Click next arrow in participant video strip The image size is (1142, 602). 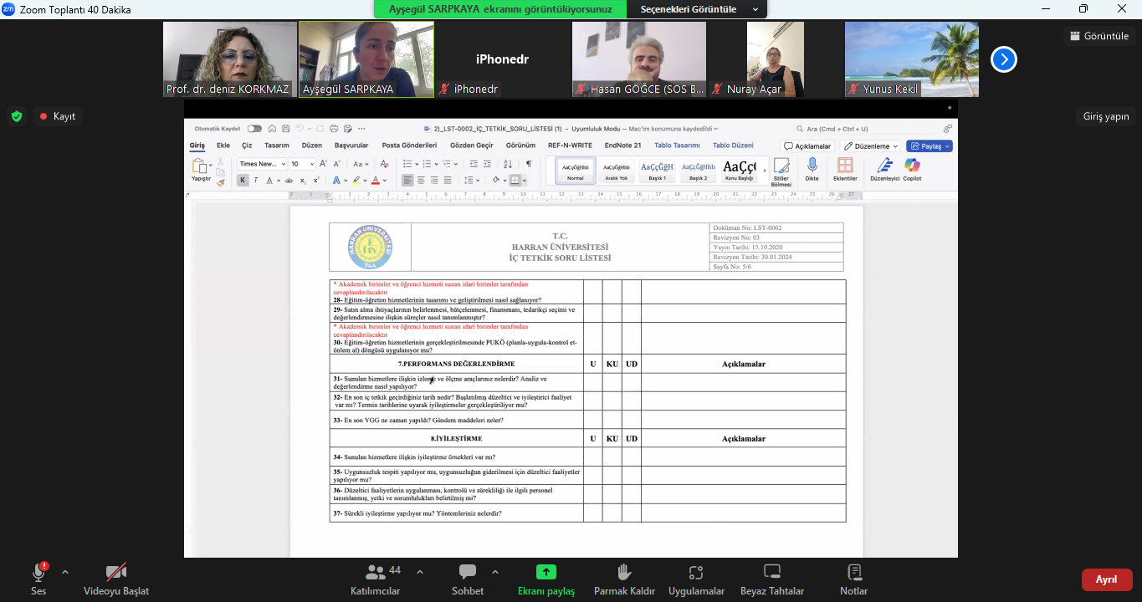tap(1004, 59)
